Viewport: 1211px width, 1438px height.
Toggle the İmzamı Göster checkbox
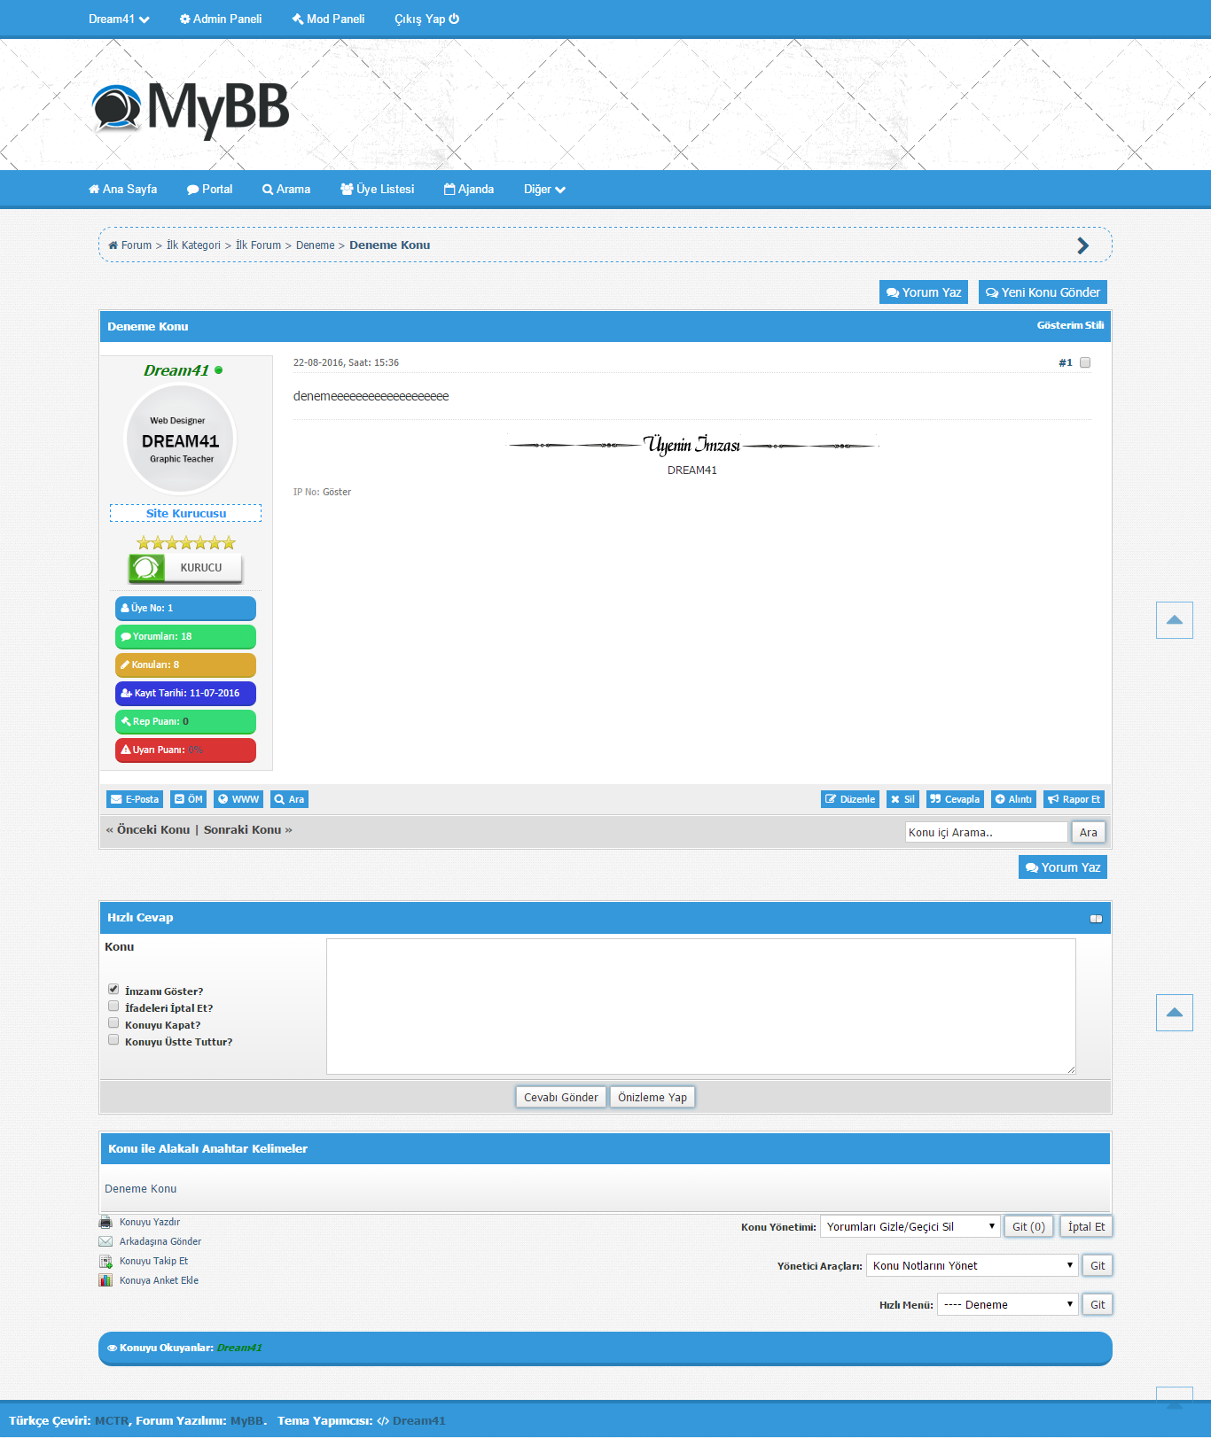click(113, 989)
